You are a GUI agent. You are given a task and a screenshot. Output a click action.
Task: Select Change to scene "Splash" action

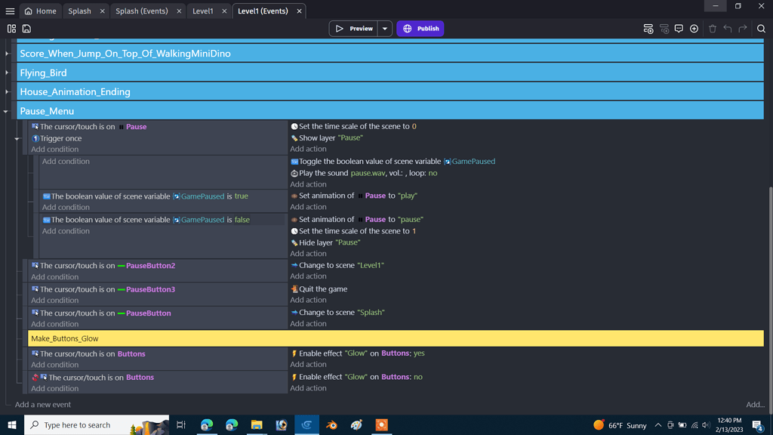pos(337,313)
